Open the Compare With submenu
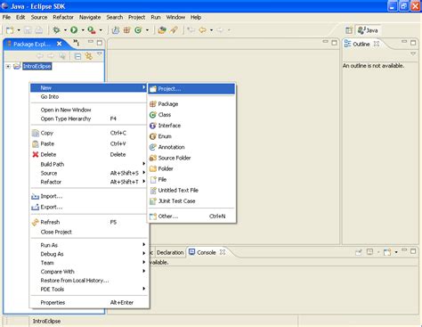 point(89,272)
